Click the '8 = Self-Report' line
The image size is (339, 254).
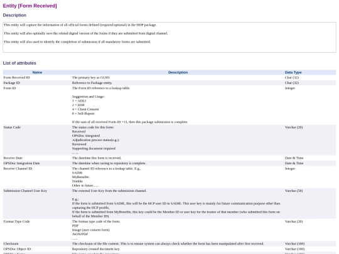click(83, 114)
